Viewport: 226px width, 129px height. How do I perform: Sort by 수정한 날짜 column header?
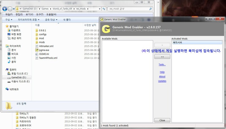[90, 25]
